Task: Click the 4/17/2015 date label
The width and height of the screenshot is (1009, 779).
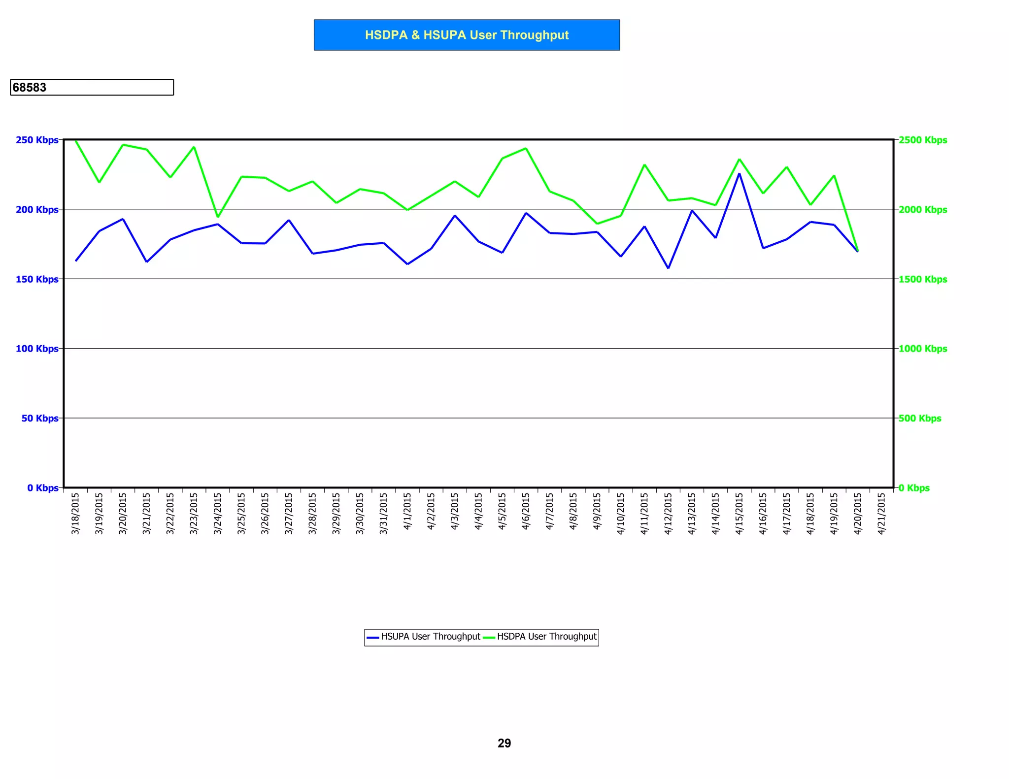Action: (x=787, y=514)
